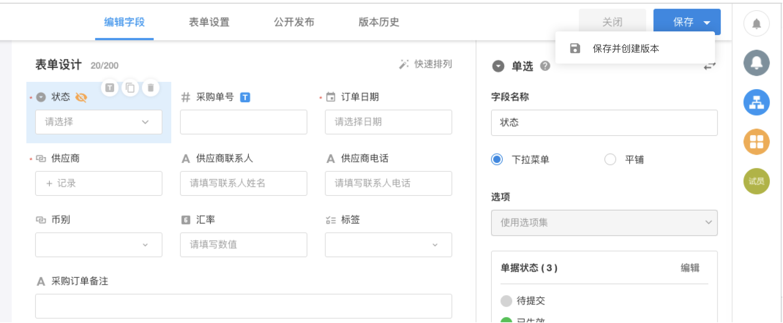Click the 编辑 link for 单据状态
This screenshot has height=323, width=783.
pos(690,268)
